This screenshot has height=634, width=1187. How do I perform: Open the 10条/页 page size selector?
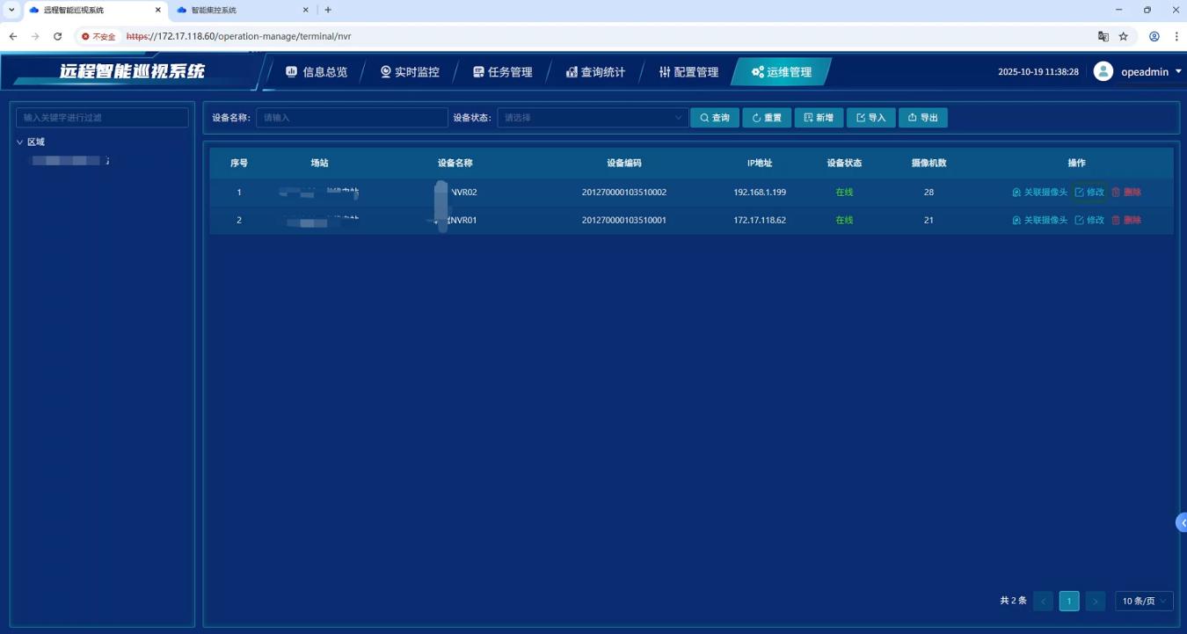point(1144,601)
